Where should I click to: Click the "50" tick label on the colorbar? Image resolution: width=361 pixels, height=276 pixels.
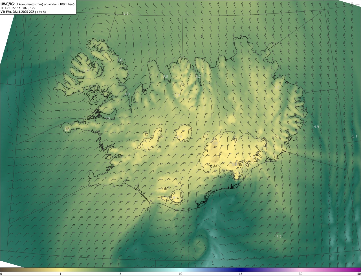click(359, 274)
